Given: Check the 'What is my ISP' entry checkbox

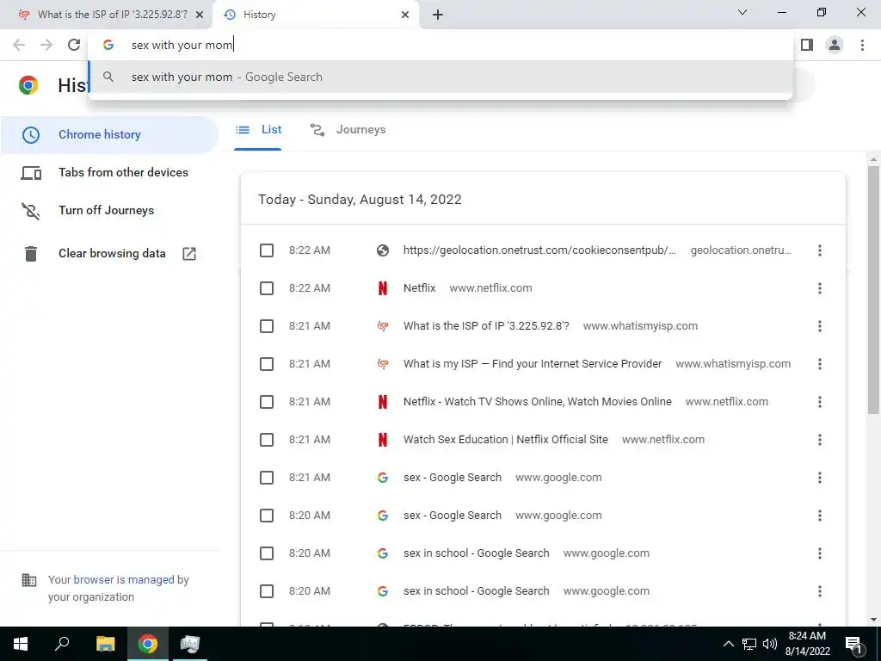Looking at the screenshot, I should pos(267,364).
